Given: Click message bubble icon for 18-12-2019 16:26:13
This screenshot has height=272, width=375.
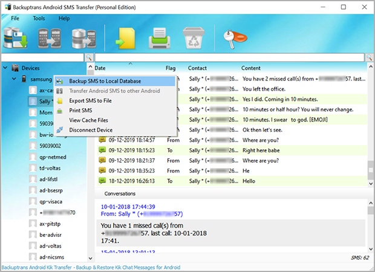Looking at the screenshot, I should [102, 181].
